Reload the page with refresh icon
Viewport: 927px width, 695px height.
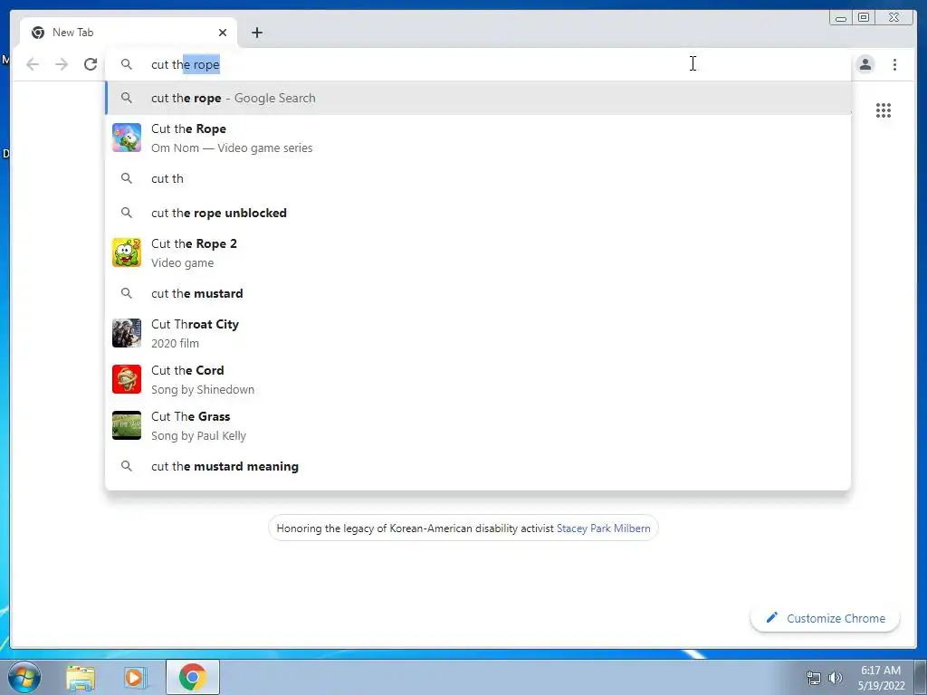pos(91,64)
